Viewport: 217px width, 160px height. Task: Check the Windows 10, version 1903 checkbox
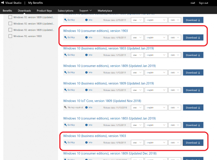[10, 36]
